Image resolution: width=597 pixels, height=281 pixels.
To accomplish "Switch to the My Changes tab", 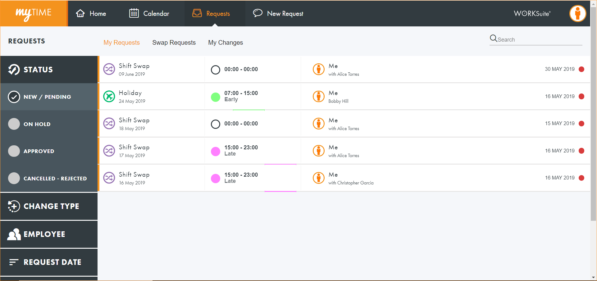I will [x=226, y=43].
